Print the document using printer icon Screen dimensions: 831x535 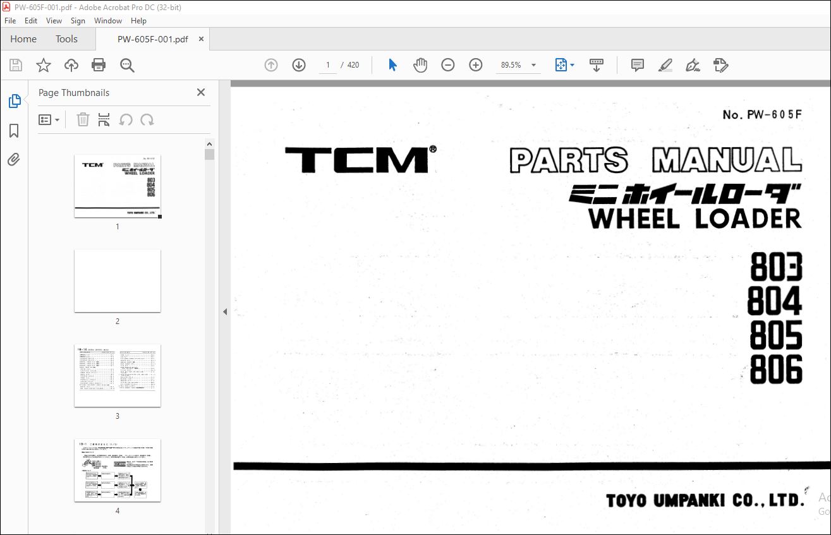[99, 65]
